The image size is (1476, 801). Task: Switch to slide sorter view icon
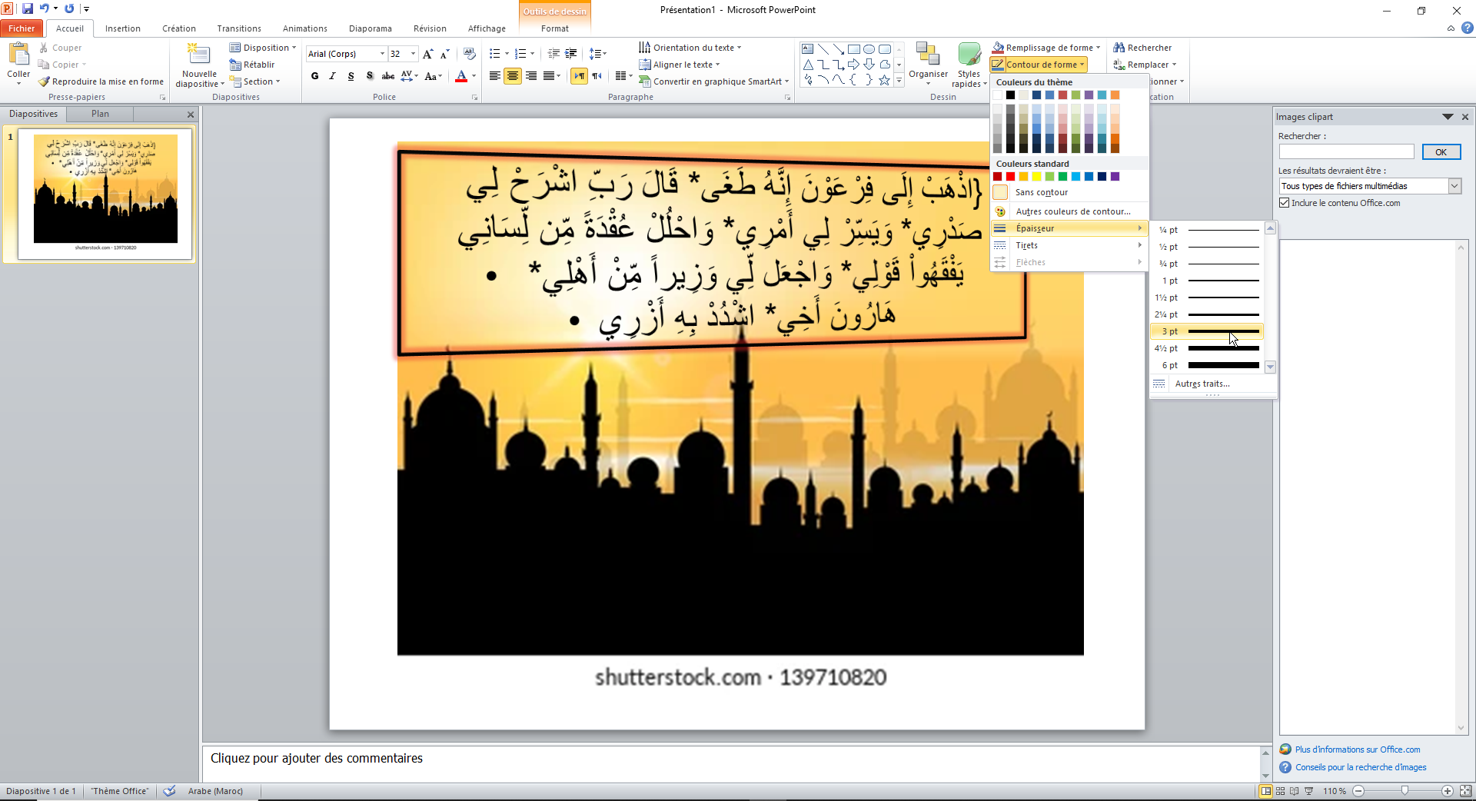pos(1280,791)
